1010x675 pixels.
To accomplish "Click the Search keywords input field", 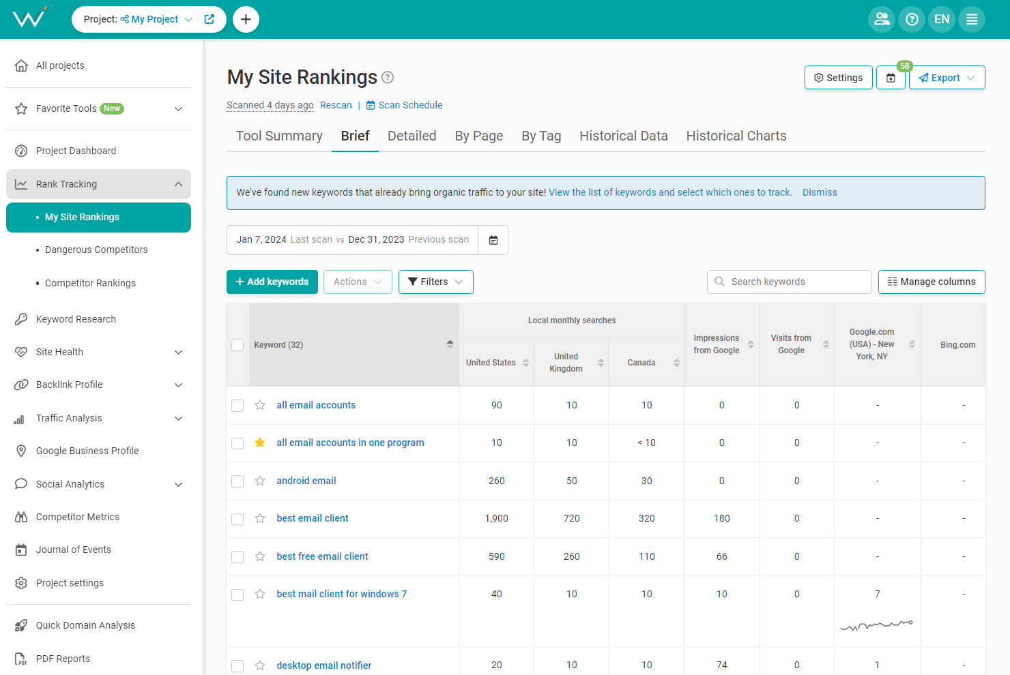I will (x=795, y=282).
